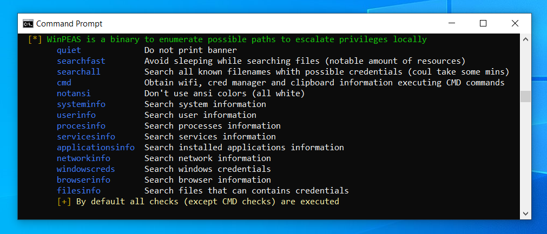The width and height of the screenshot is (547, 234).
Task: Click 'Search installed applications information' description
Action: 244,148
